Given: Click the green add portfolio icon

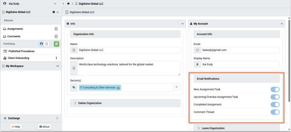Looking at the screenshot, I should 56,44.
